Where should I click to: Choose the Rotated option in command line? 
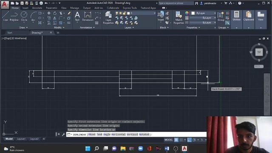click(x=144, y=134)
